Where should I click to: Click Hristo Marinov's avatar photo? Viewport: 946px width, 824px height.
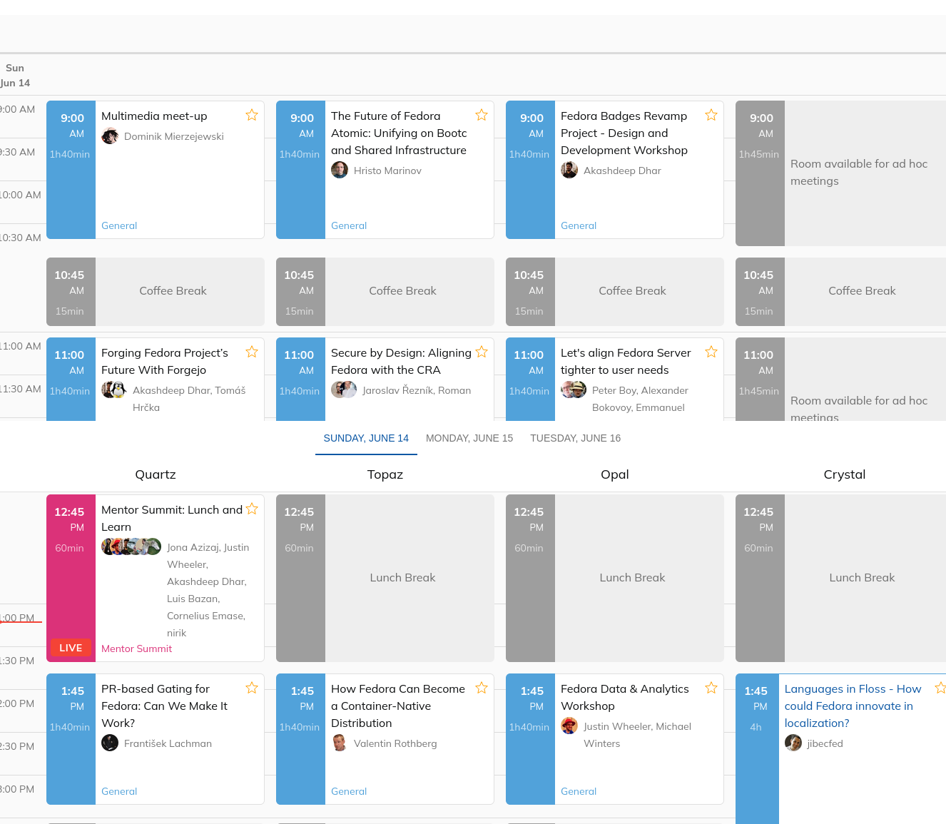pos(340,171)
